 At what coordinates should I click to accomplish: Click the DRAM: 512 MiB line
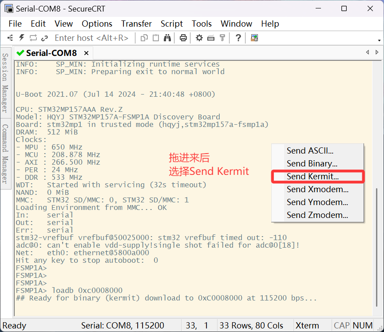pyautogui.click(x=47, y=132)
